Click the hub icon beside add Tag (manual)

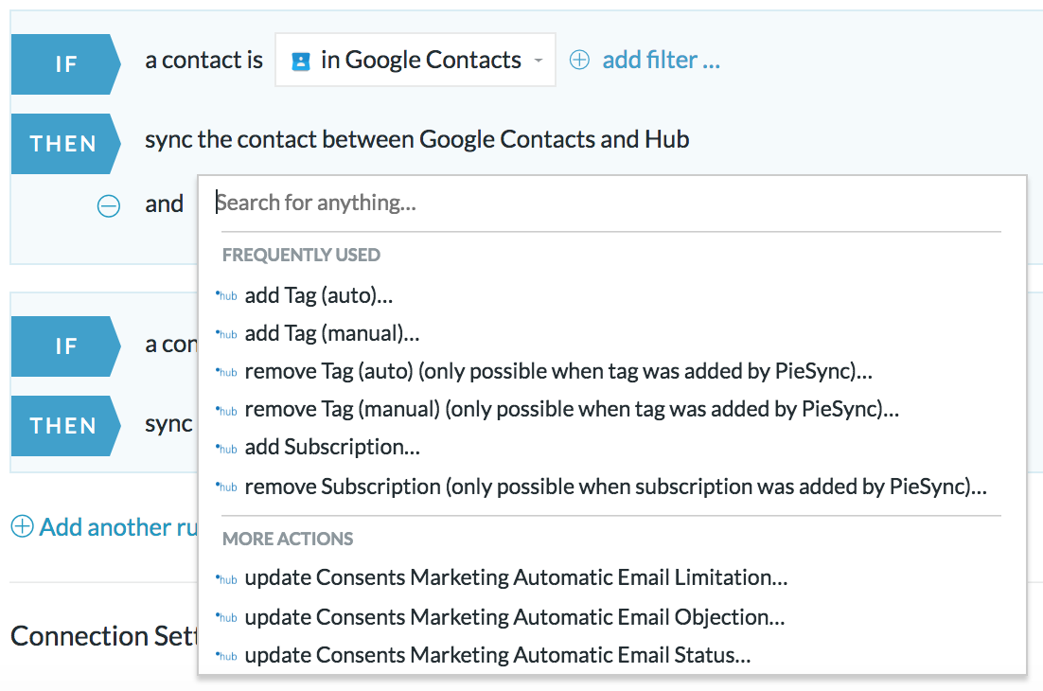(227, 334)
